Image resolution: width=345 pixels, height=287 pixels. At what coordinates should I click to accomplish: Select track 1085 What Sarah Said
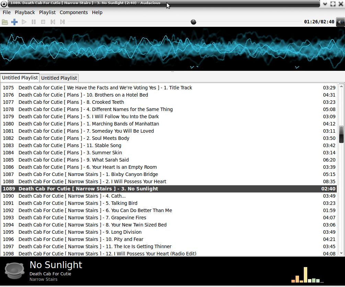(x=169, y=160)
